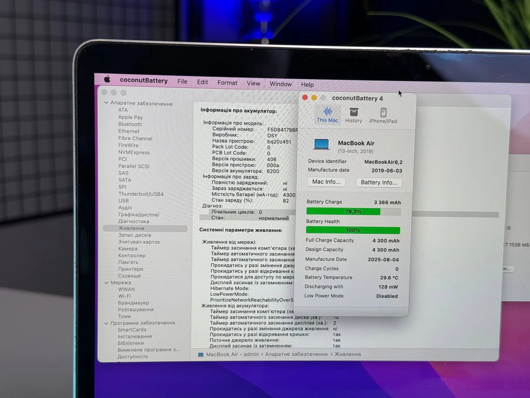Click the laptop icon in the path bar
The height and width of the screenshot is (398, 530).
click(x=201, y=354)
